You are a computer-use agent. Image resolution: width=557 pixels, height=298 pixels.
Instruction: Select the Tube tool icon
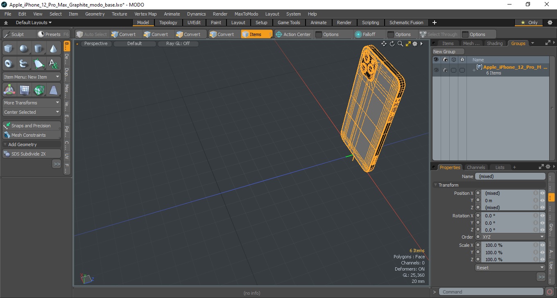tap(24, 63)
